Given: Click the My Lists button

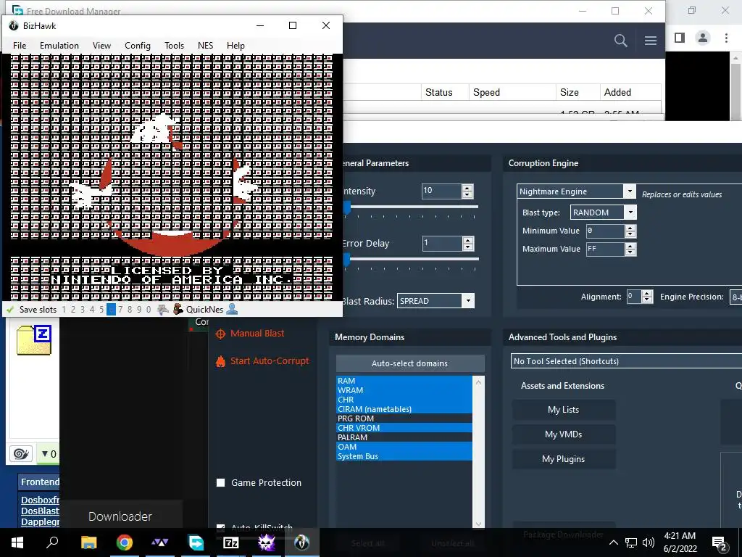Looking at the screenshot, I should [563, 410].
